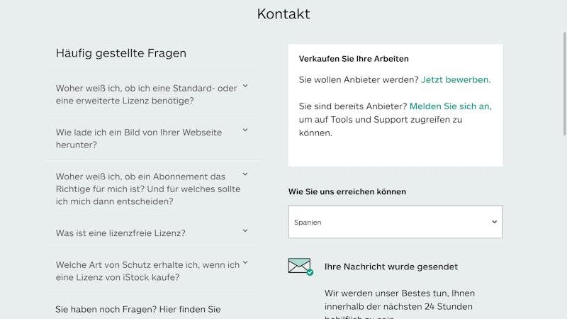Image resolution: width=567 pixels, height=319 pixels.
Task: Open the question about standard or extended license
Action: (x=147, y=94)
